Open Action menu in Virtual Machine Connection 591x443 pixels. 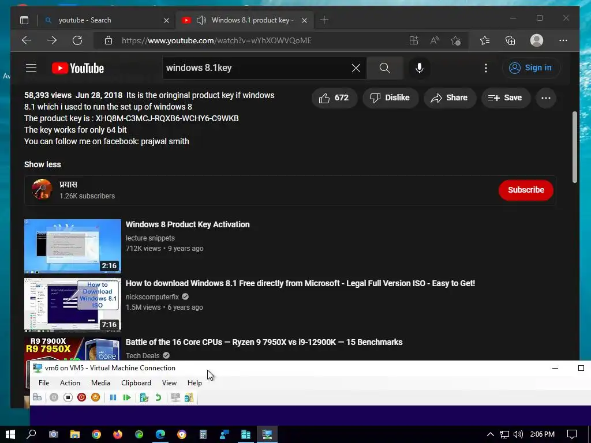[x=70, y=383]
